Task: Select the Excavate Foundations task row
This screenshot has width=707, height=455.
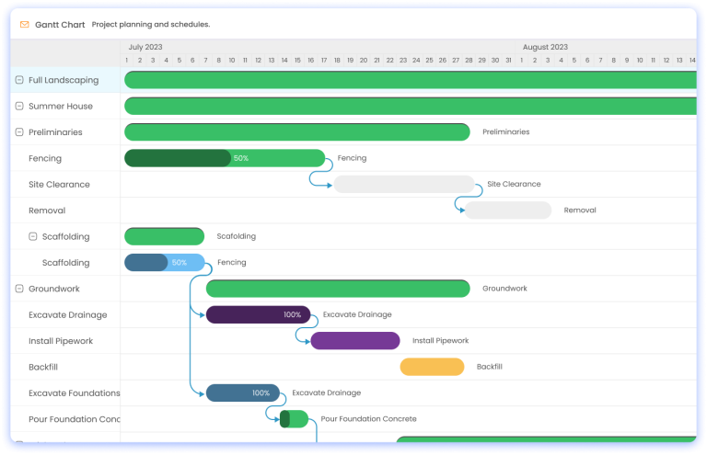Action: tap(65, 393)
